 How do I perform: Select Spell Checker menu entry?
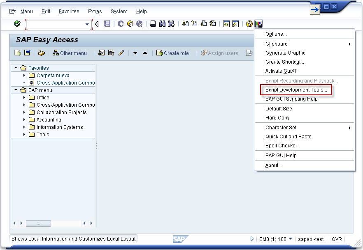[x=305, y=146]
